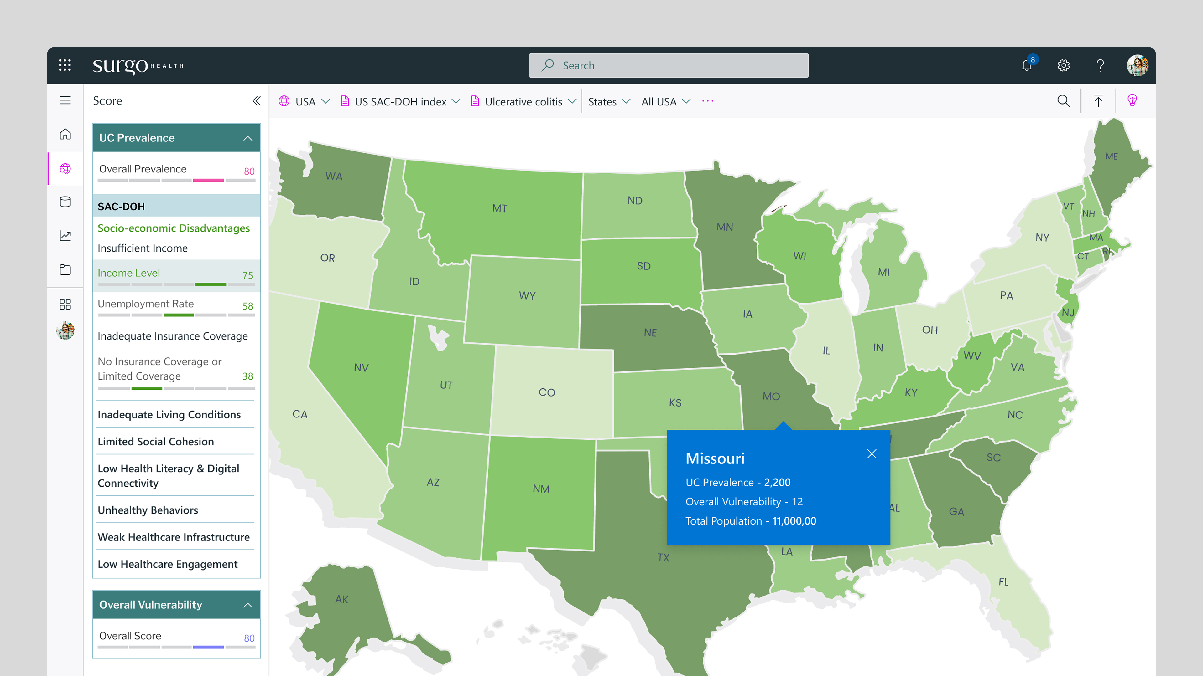Open the analytics chart icon in sidebar
1203x676 pixels.
[65, 236]
